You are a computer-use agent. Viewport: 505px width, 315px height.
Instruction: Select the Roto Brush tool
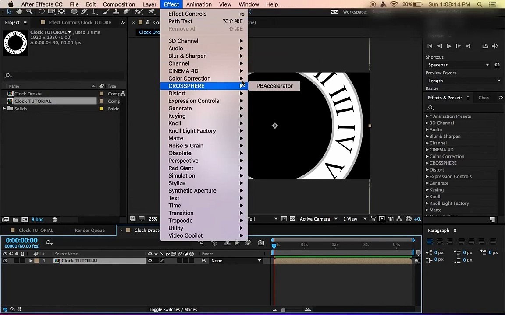139,11
